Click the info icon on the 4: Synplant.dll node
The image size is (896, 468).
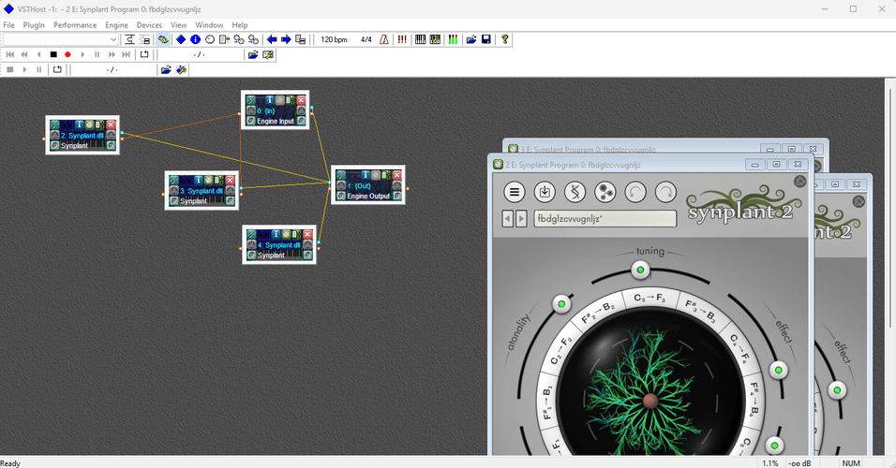pyautogui.click(x=276, y=234)
